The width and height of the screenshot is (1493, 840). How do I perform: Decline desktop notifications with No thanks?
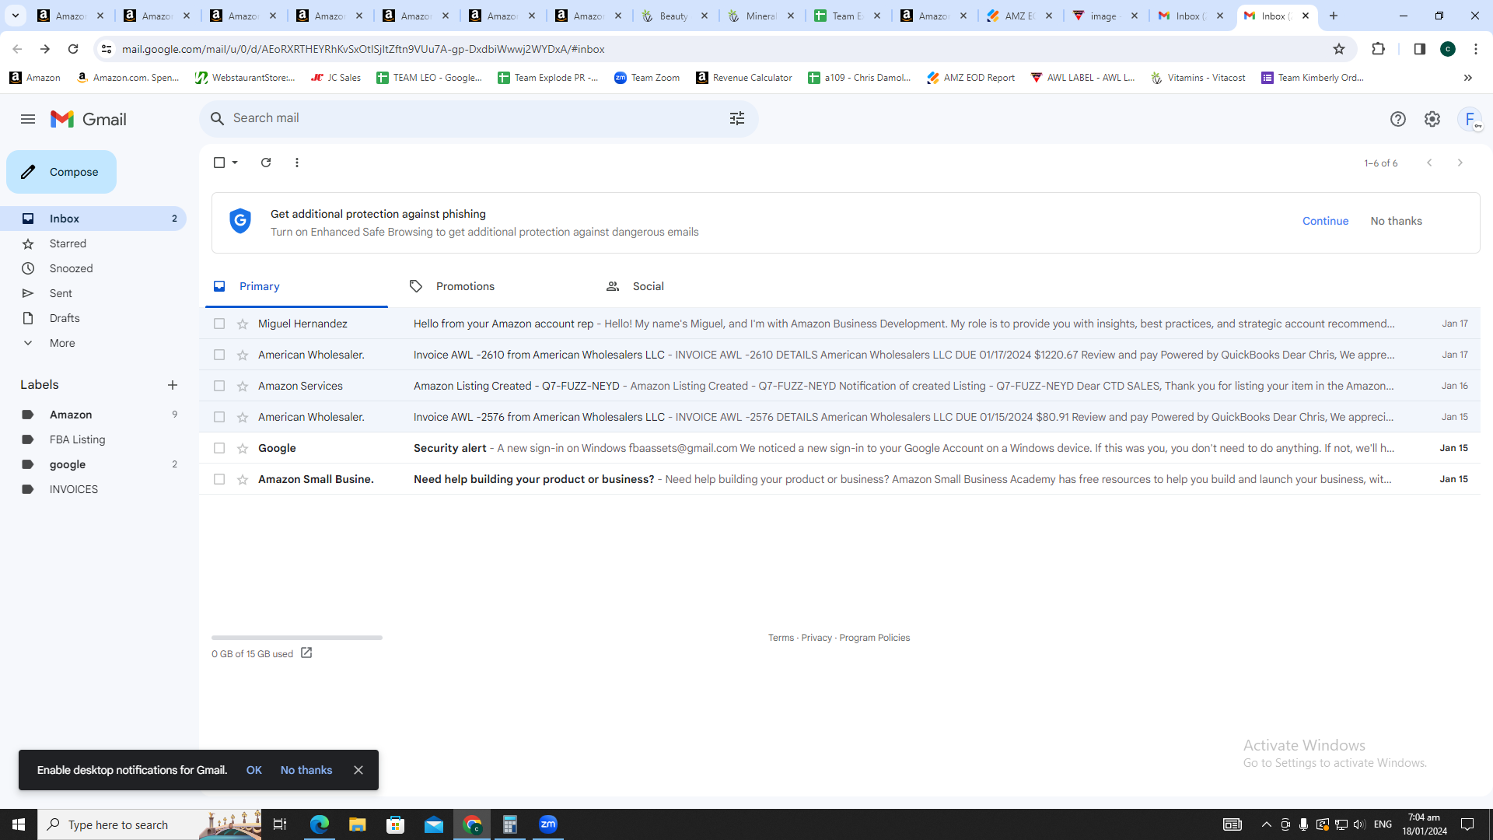click(306, 770)
